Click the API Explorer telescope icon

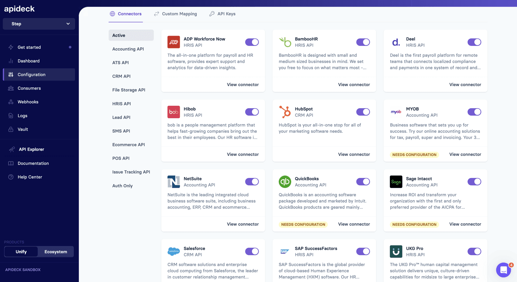coord(12,149)
